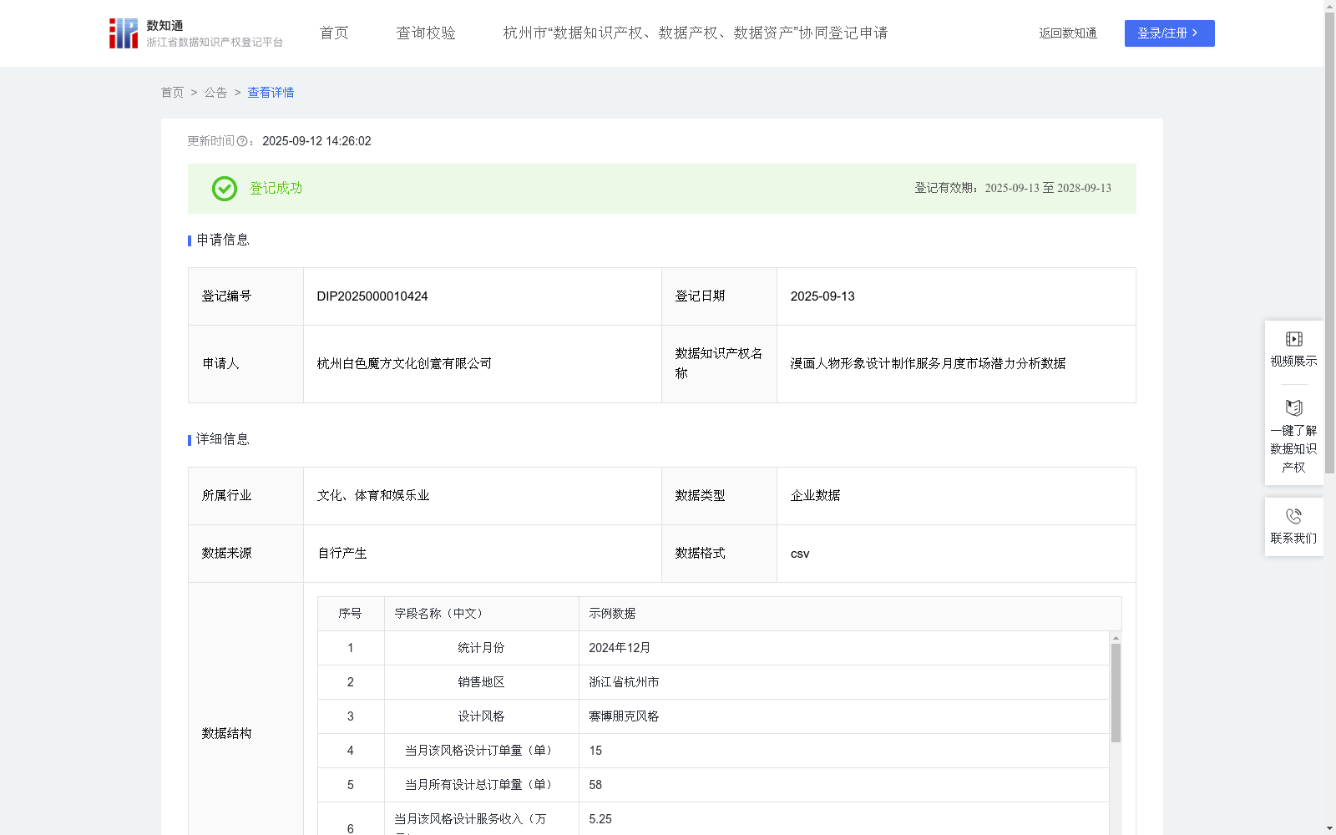
Task: Click the 统计月份 field row
Action: click(x=714, y=648)
